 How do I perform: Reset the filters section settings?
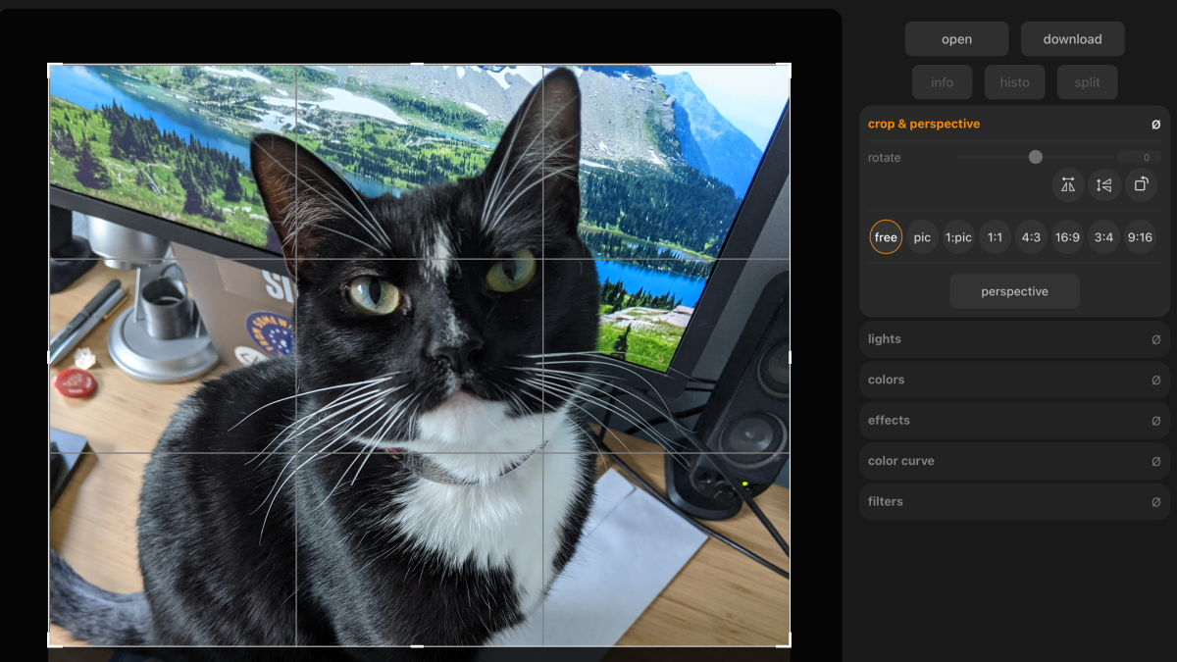1155,501
